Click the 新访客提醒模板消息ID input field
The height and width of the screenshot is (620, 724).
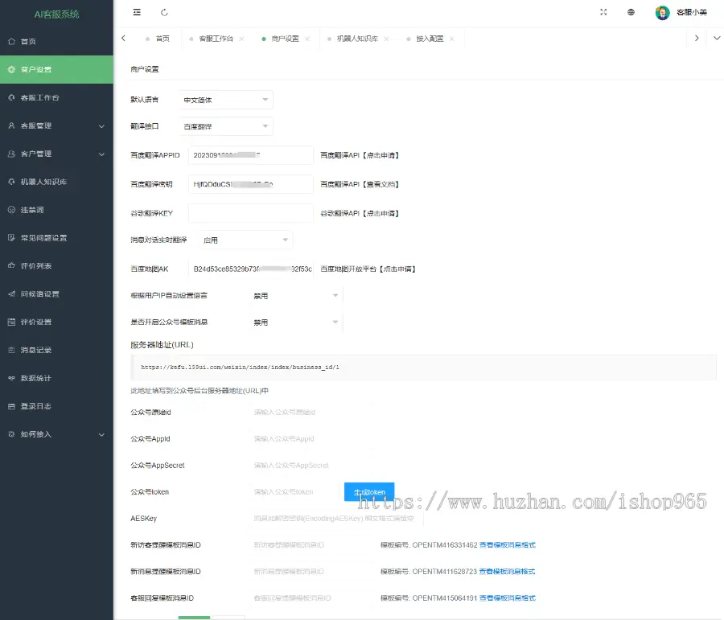(x=311, y=545)
